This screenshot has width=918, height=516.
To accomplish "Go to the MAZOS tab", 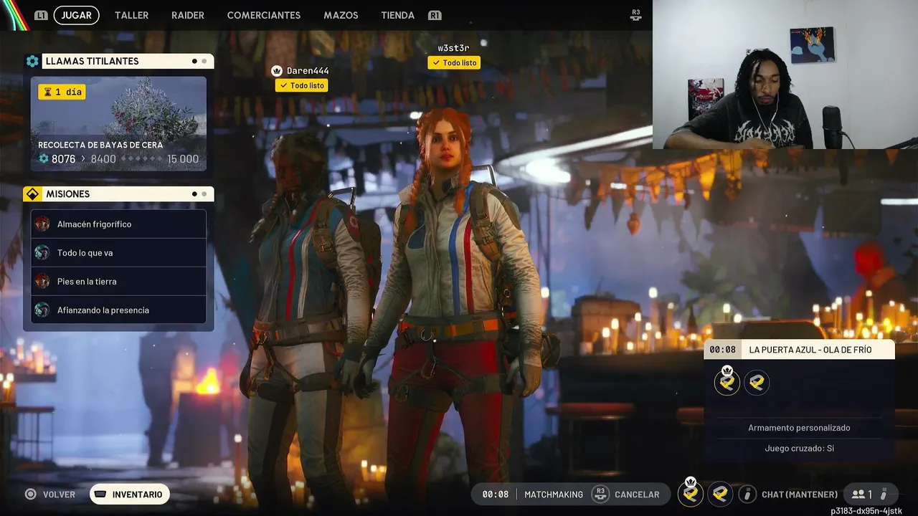I will (341, 15).
